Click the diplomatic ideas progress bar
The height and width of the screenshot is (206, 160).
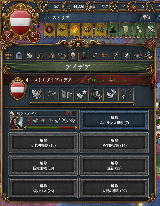[50, 128]
